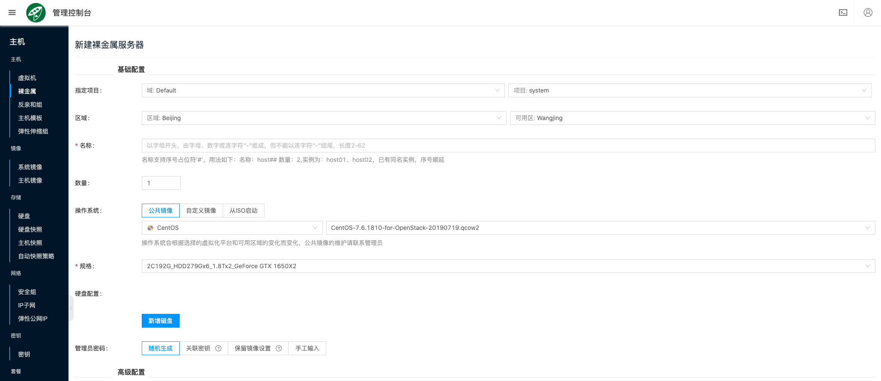
Task: Select 随机生成 password option button
Action: [x=161, y=348]
